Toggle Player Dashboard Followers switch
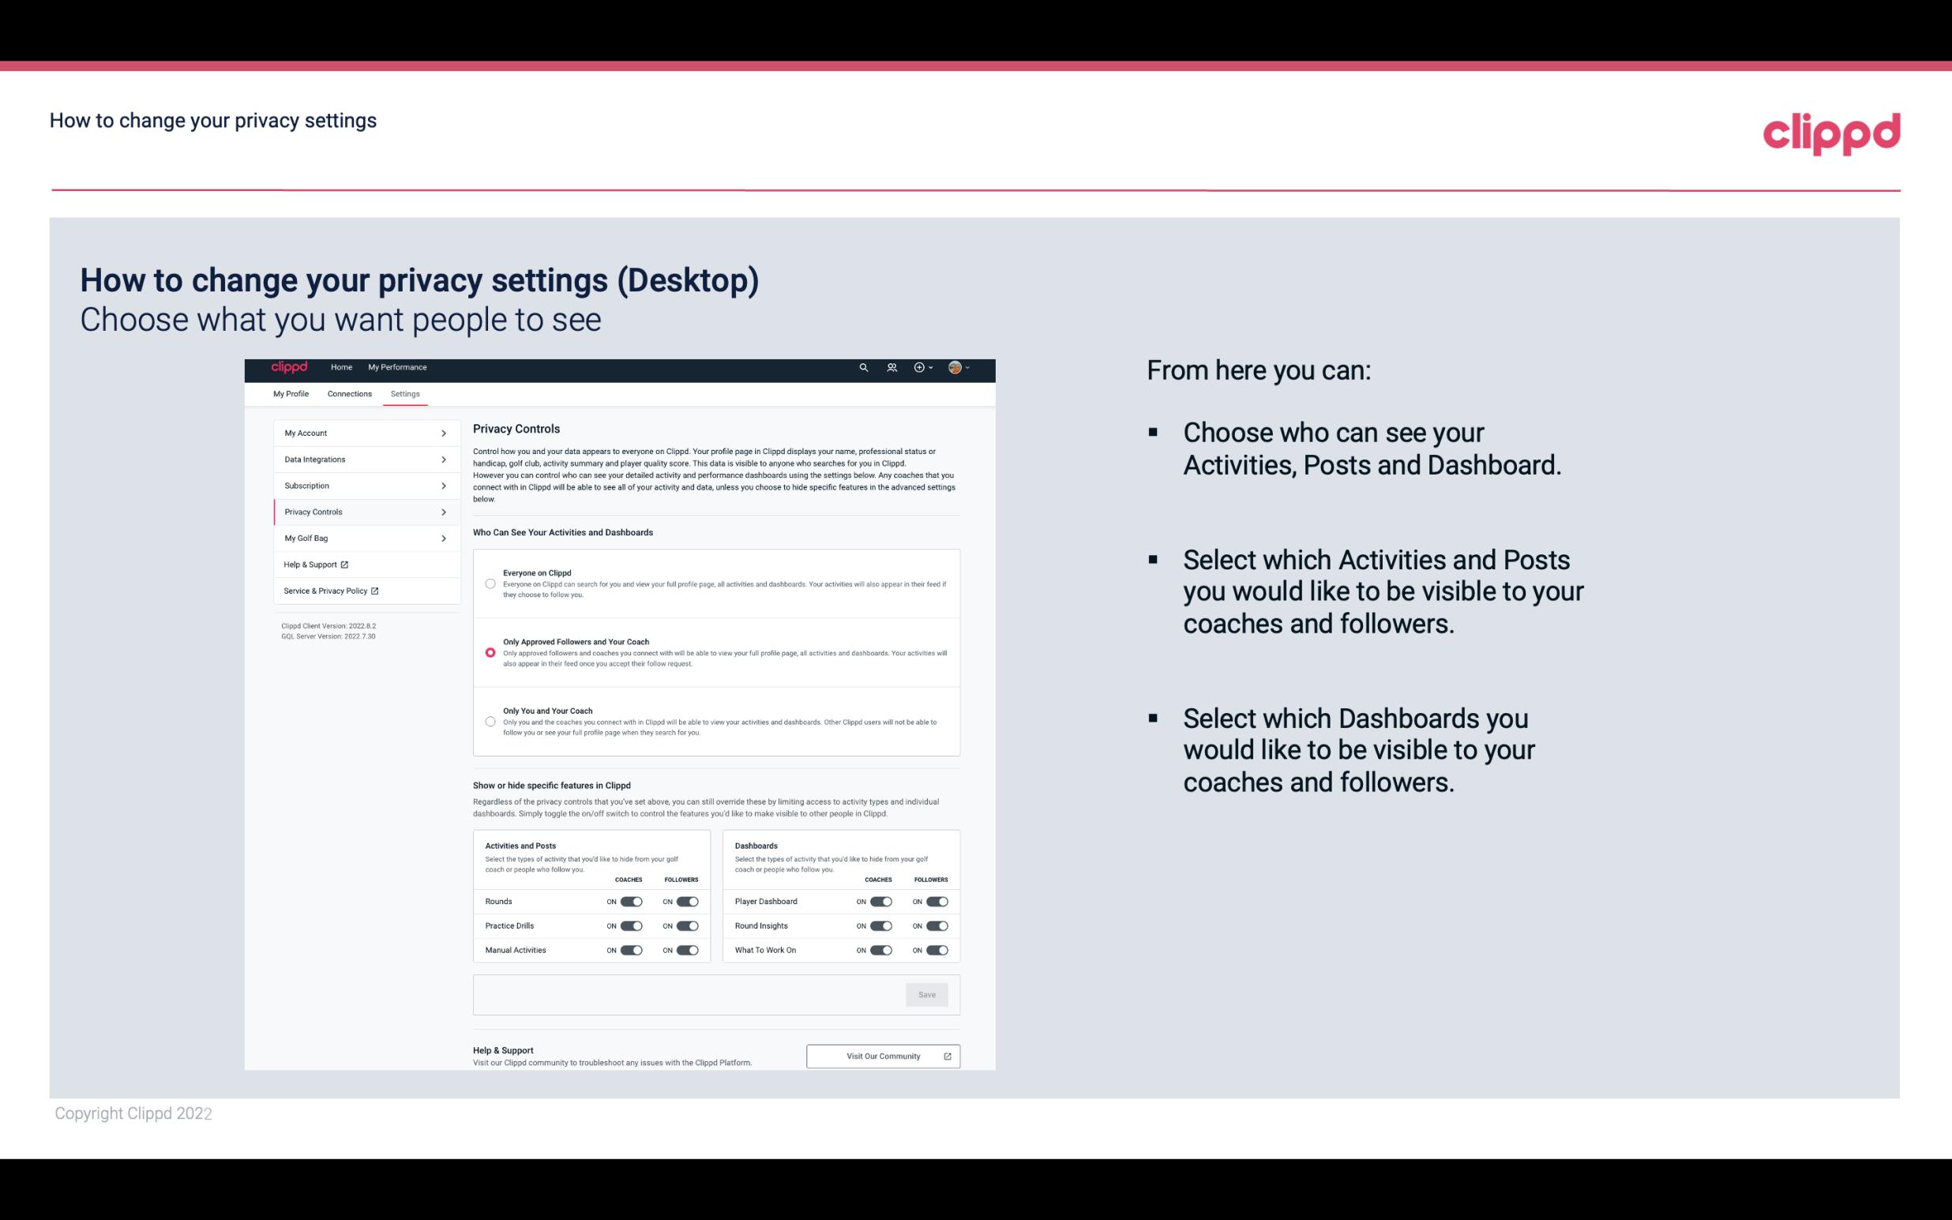 point(937,901)
